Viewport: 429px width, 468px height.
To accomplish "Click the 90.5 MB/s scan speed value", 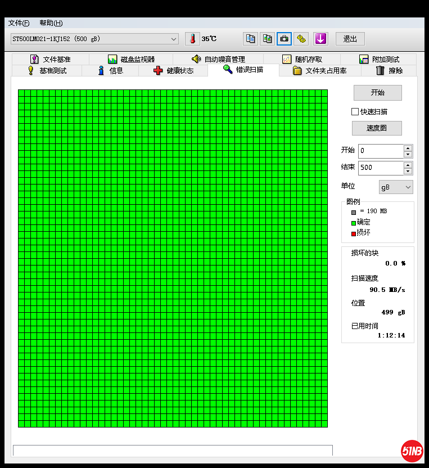I will coord(387,290).
